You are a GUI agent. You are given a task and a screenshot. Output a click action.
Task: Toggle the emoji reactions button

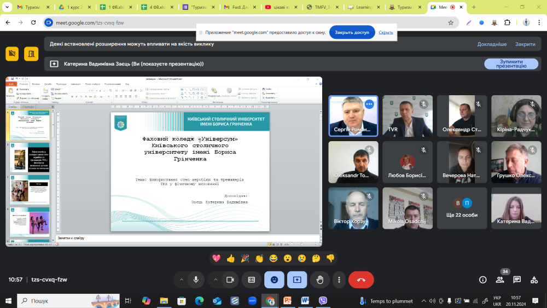tap(274, 280)
